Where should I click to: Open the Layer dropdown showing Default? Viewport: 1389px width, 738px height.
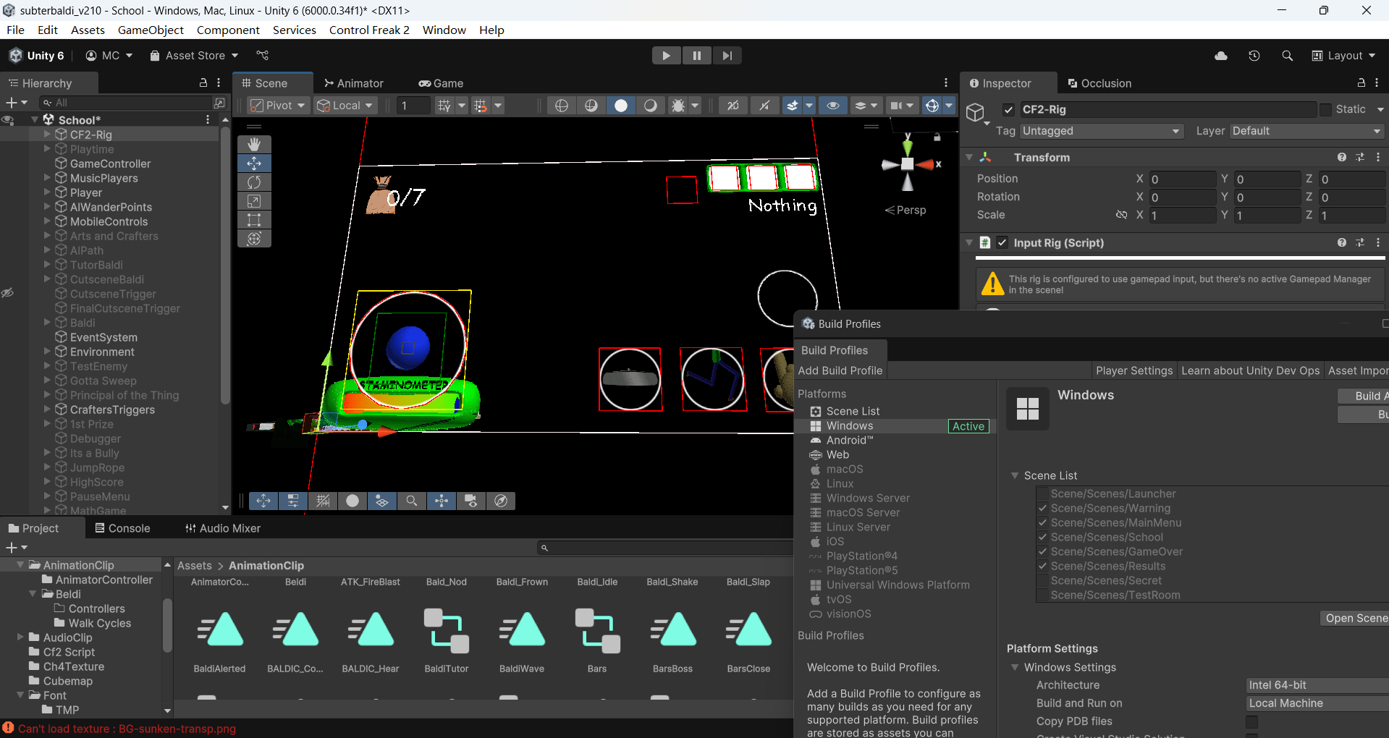pyautogui.click(x=1306, y=131)
